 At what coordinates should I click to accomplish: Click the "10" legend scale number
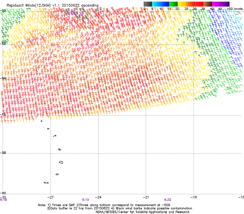tap(161, 9)
